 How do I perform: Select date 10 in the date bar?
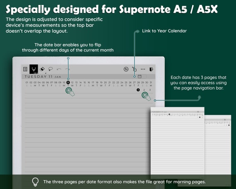[x=64, y=82]
